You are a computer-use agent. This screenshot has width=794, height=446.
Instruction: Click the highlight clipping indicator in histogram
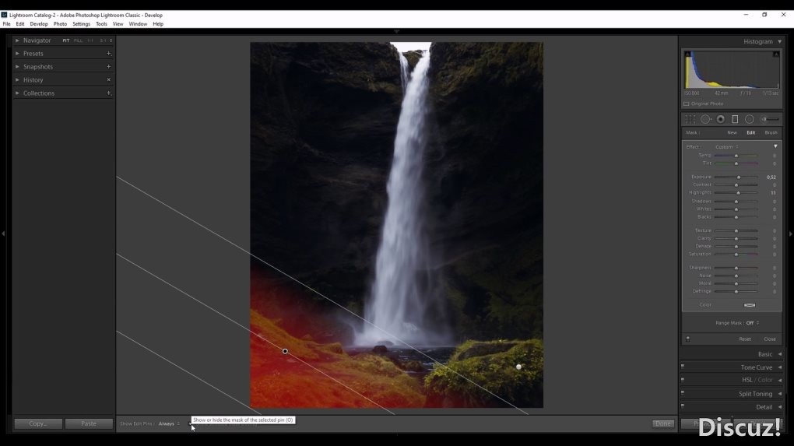point(776,54)
